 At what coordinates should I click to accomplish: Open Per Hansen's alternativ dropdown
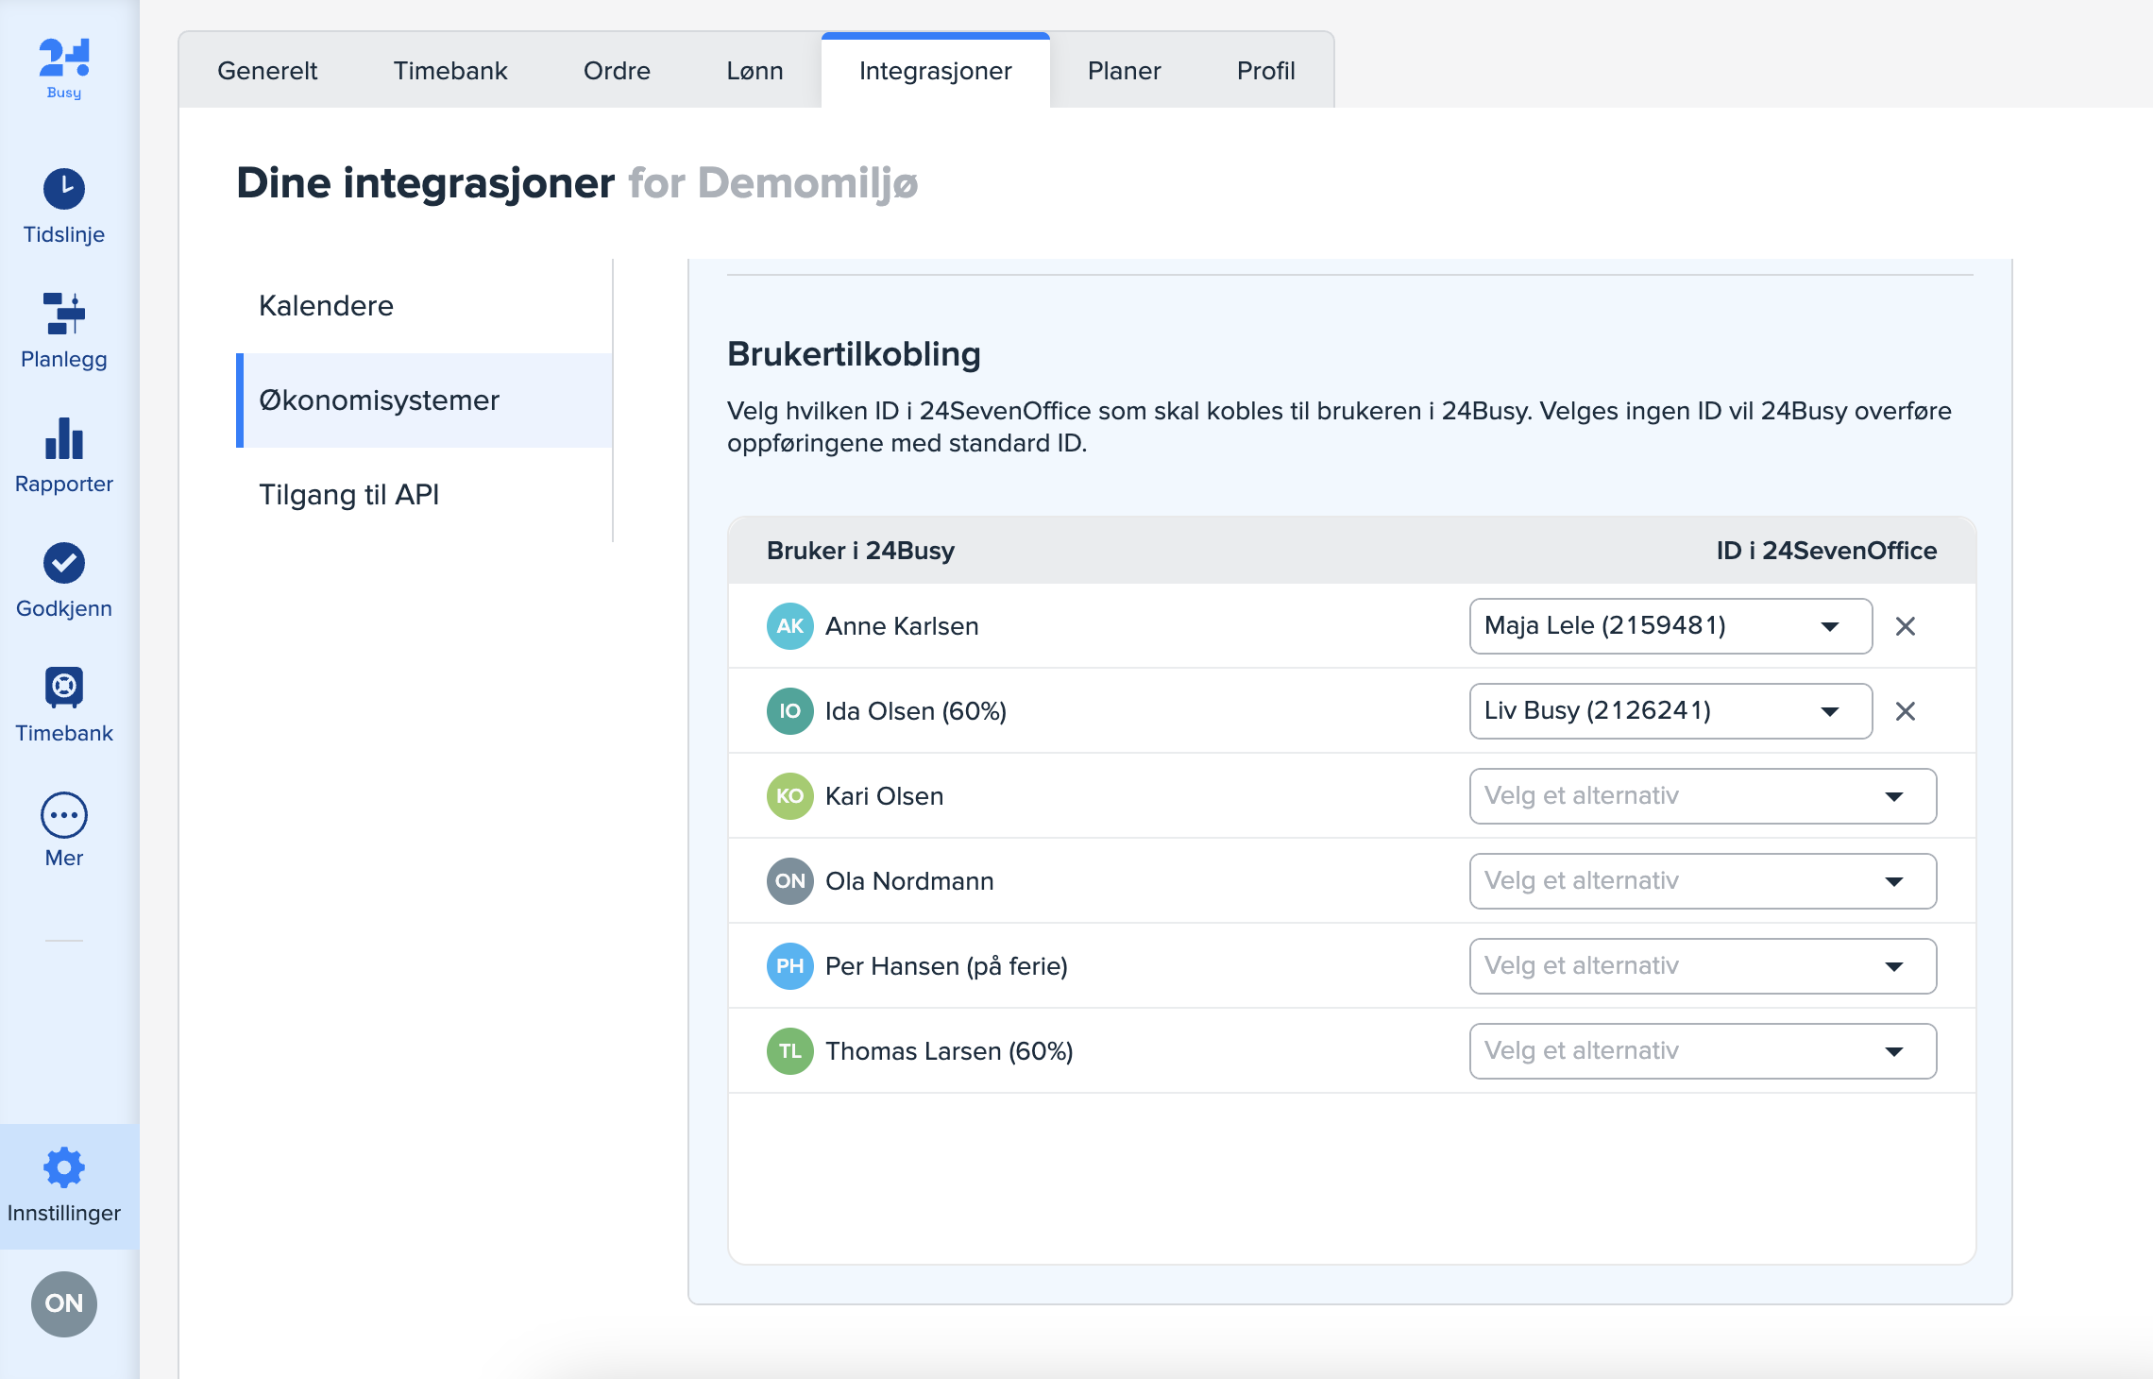pyautogui.click(x=1702, y=966)
